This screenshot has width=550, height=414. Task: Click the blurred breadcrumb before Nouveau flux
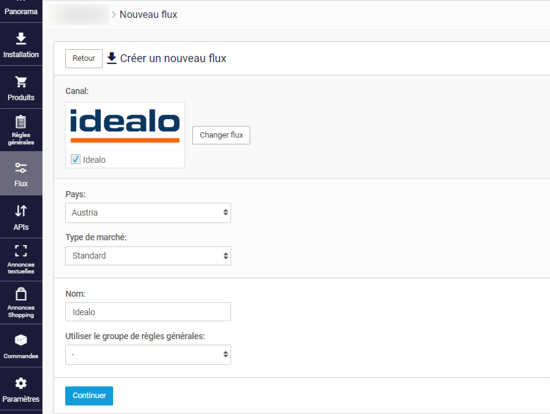point(79,14)
